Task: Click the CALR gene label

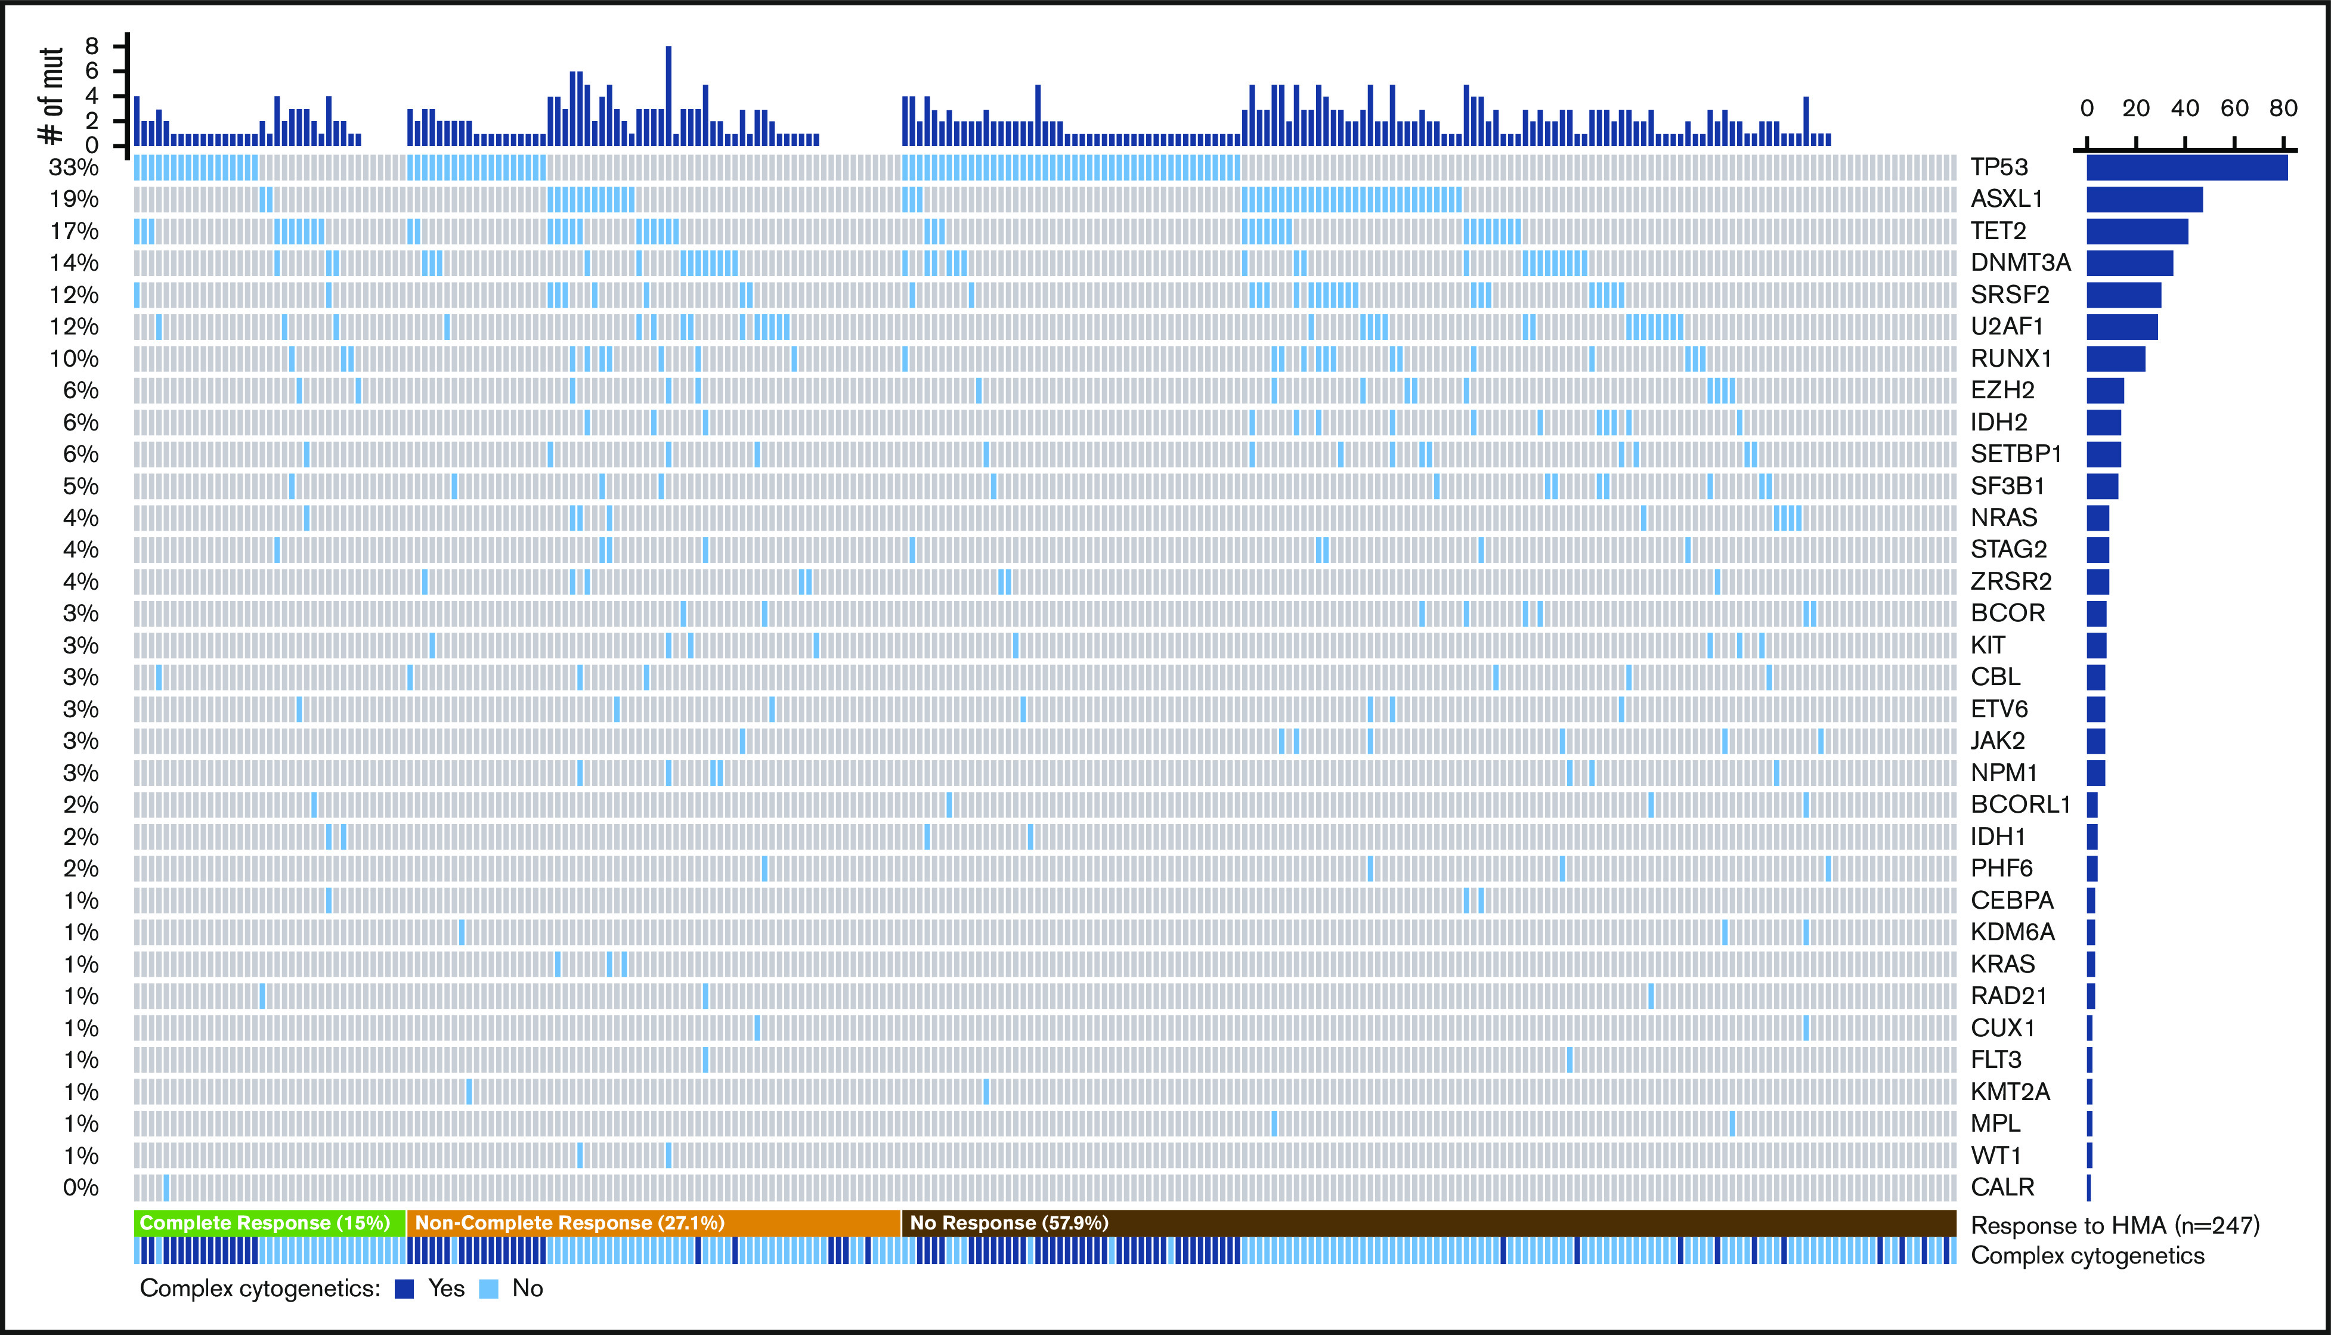Action: coord(2002,1187)
